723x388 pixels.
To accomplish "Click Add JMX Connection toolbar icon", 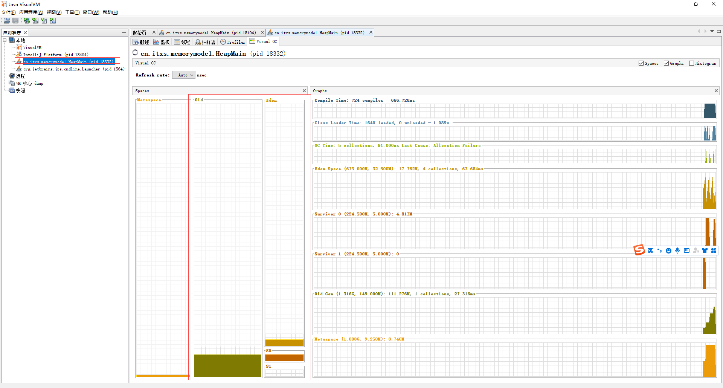I will coord(35,21).
